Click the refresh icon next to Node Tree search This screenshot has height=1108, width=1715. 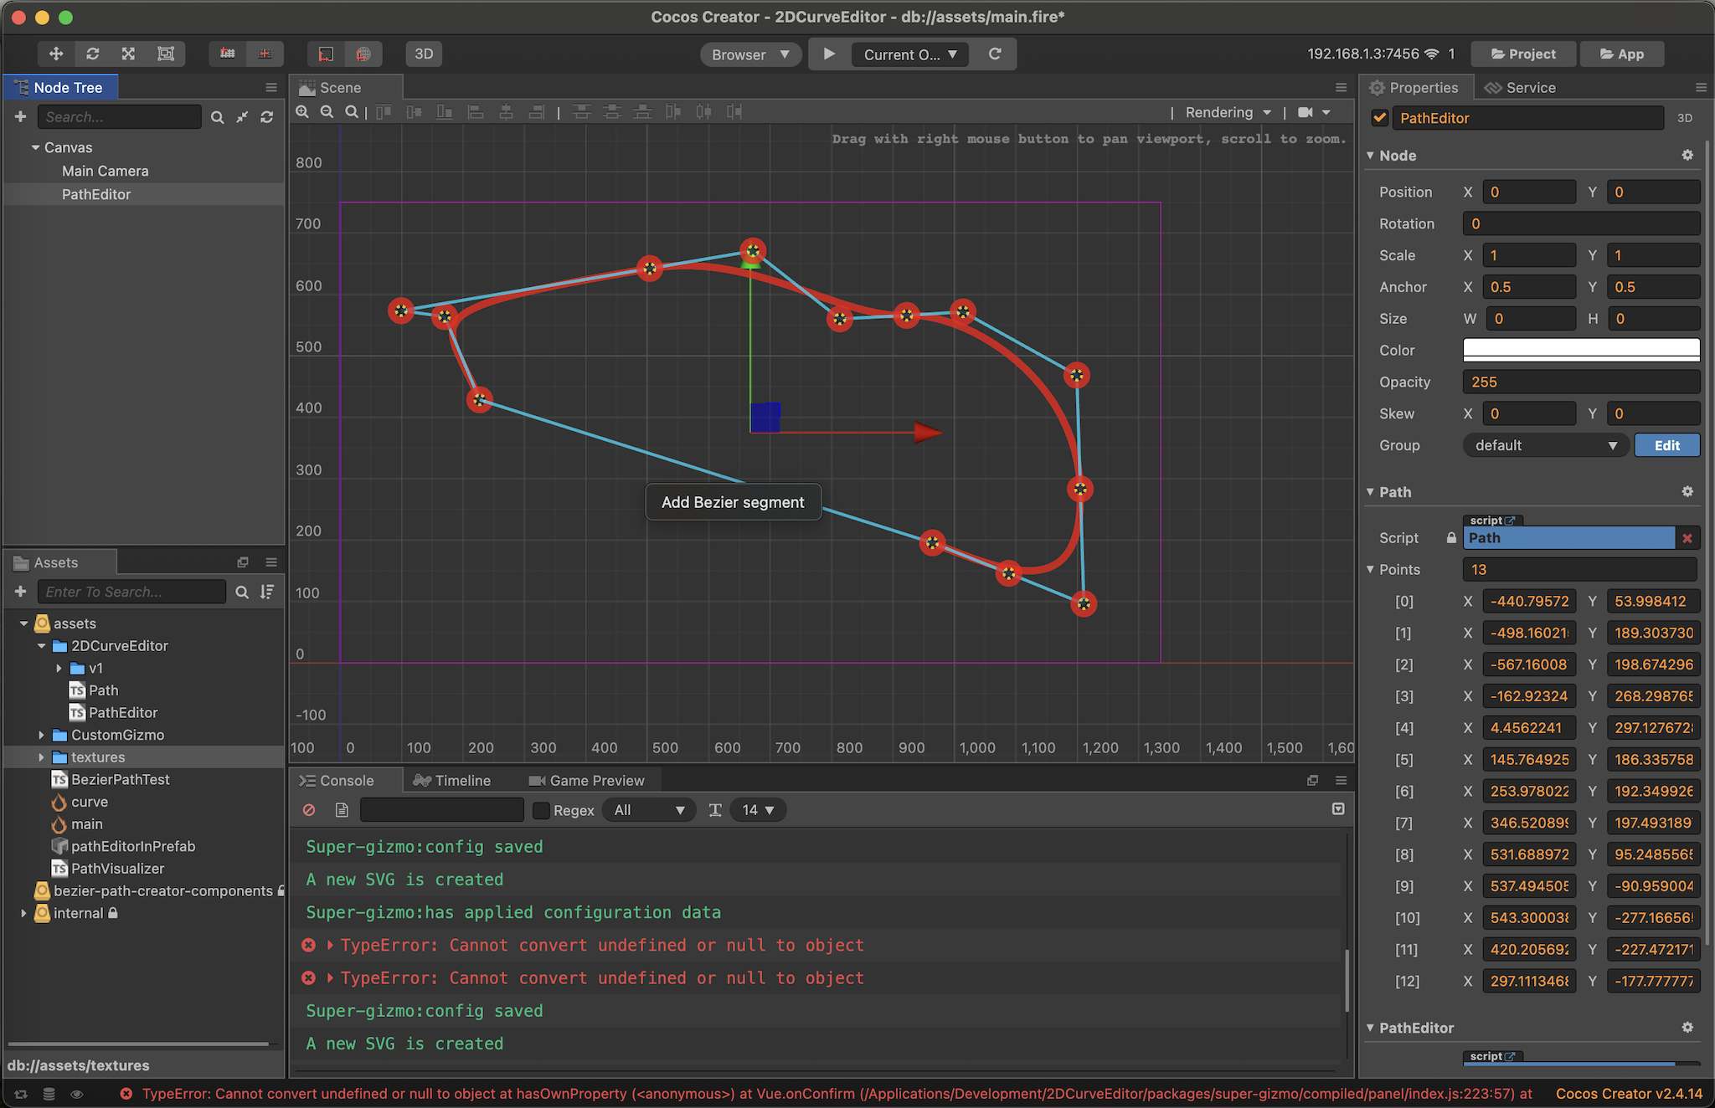point(267,117)
